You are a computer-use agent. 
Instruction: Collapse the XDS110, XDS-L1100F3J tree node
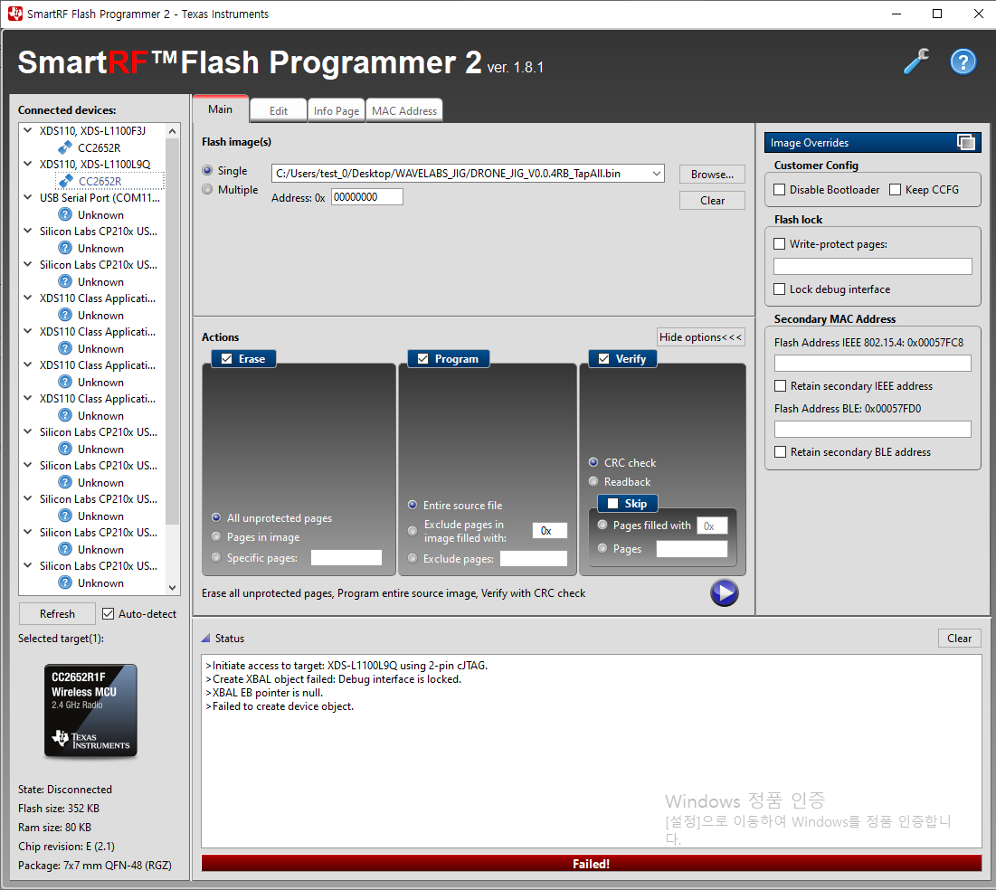coord(28,130)
